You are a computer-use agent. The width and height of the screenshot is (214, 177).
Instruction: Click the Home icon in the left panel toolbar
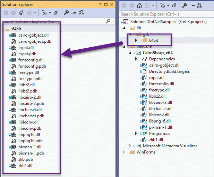click(21, 13)
